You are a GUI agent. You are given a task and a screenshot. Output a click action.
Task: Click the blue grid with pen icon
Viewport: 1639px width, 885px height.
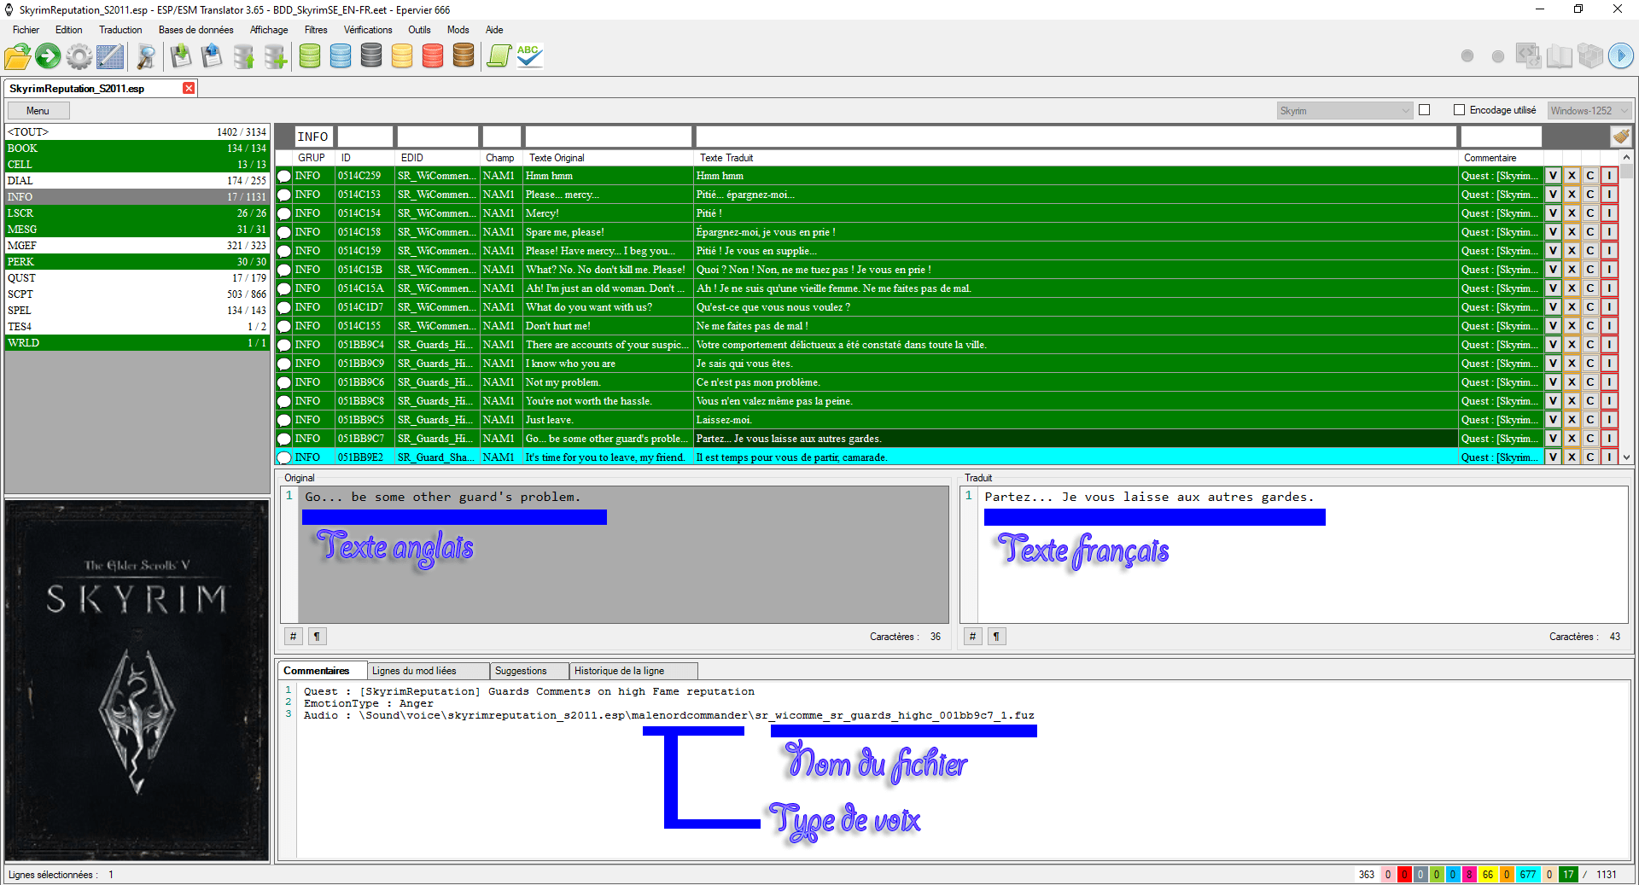[x=110, y=57]
